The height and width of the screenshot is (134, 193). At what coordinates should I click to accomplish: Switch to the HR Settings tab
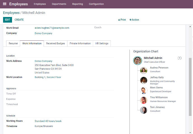coord(102,43)
